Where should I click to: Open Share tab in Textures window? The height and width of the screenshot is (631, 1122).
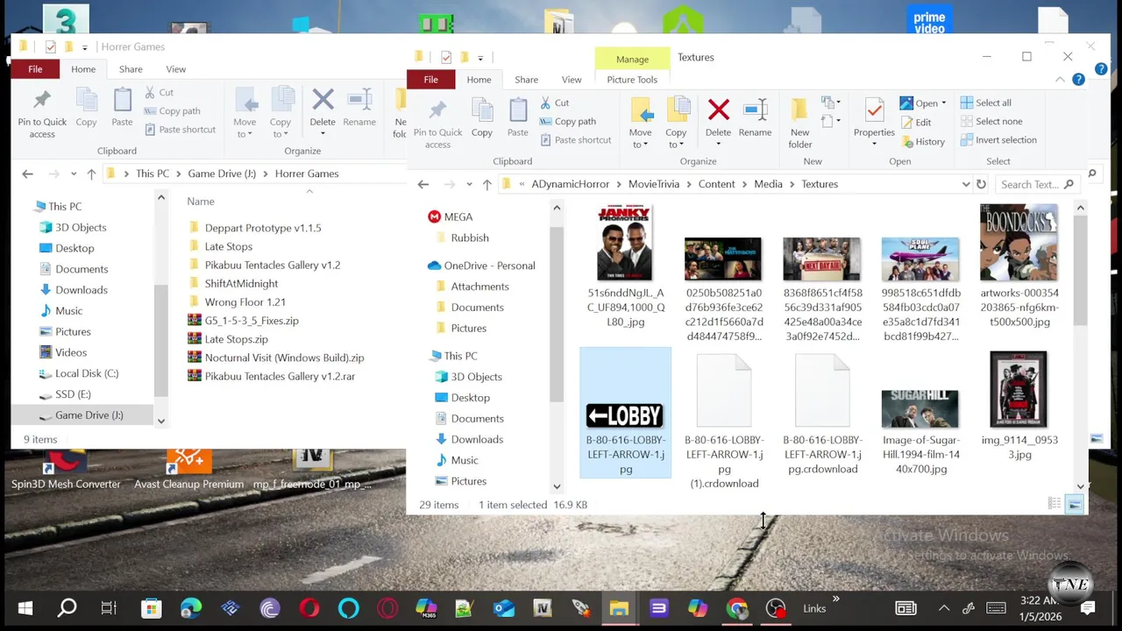[x=526, y=80]
